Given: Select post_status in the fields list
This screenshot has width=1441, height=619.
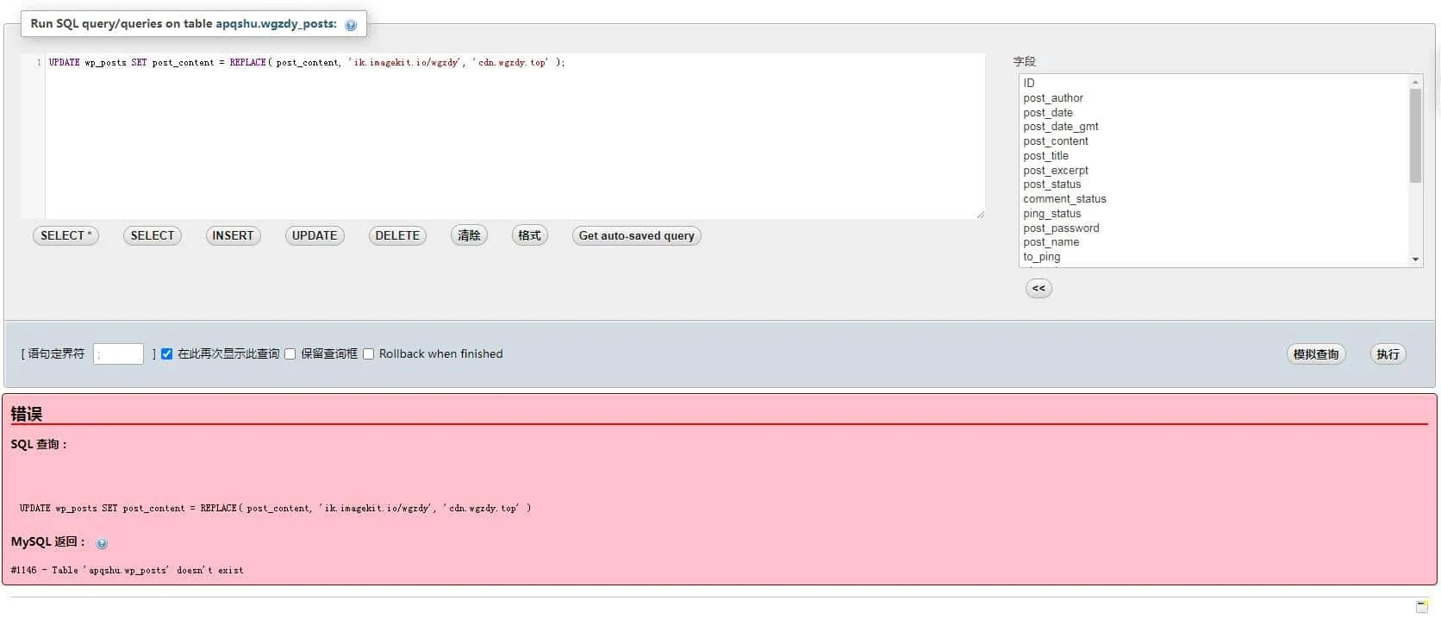Looking at the screenshot, I should pos(1214,184).
